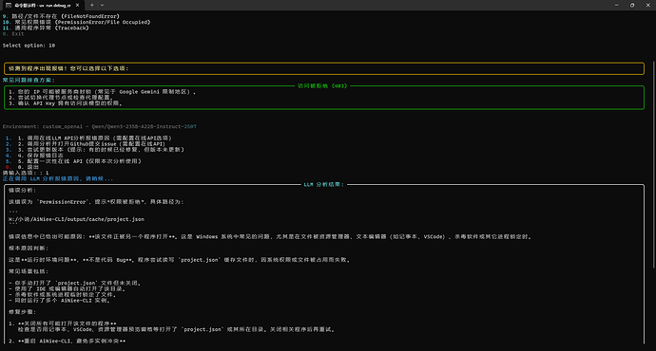Click the line about confirming API Key permissions

coord(66,103)
